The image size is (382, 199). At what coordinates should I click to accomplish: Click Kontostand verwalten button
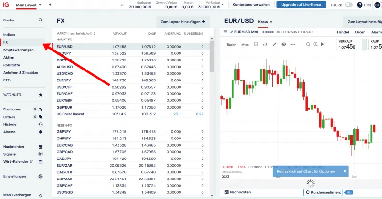251,5
